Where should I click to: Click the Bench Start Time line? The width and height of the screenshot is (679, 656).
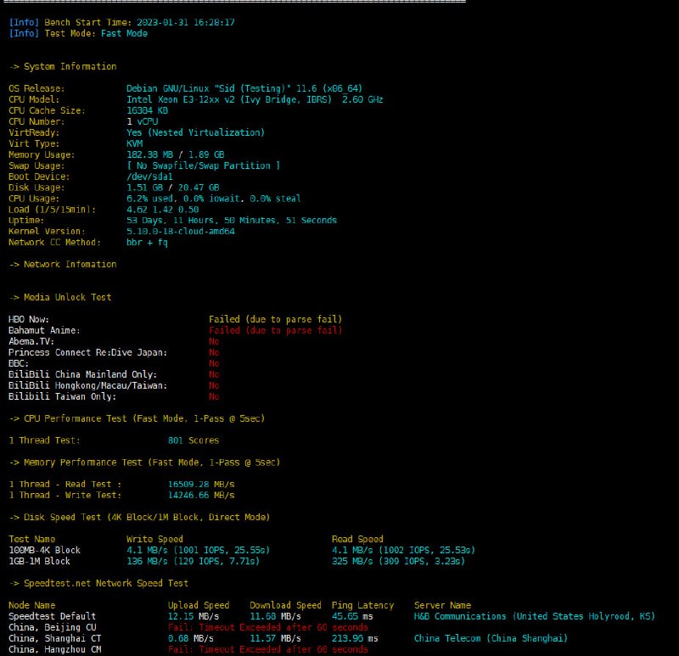coord(121,23)
